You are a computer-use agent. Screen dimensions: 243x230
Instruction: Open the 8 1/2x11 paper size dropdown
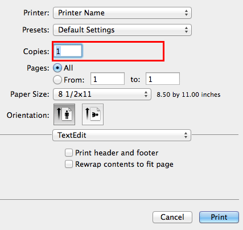102,94
